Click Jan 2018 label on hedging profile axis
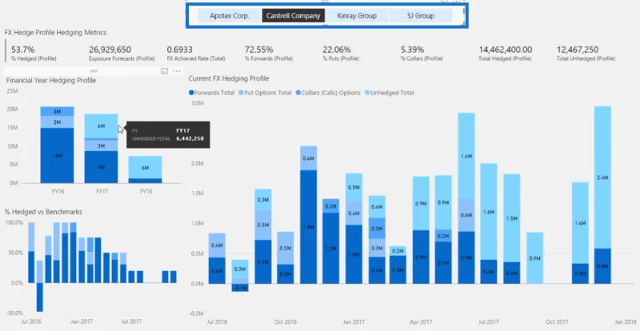Viewport: 640px width, 331px height. 624,321
